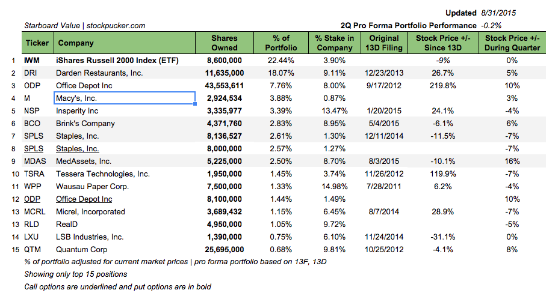Click underlined 'Staples, Inc.' in row 8

click(x=78, y=149)
